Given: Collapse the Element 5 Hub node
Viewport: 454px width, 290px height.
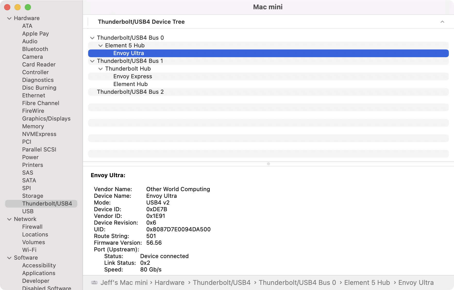Looking at the screenshot, I should [100, 46].
